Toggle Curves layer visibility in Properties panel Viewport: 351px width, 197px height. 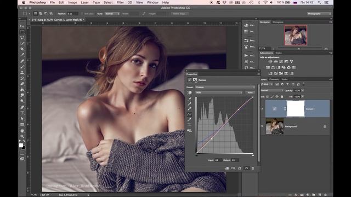(x=246, y=168)
